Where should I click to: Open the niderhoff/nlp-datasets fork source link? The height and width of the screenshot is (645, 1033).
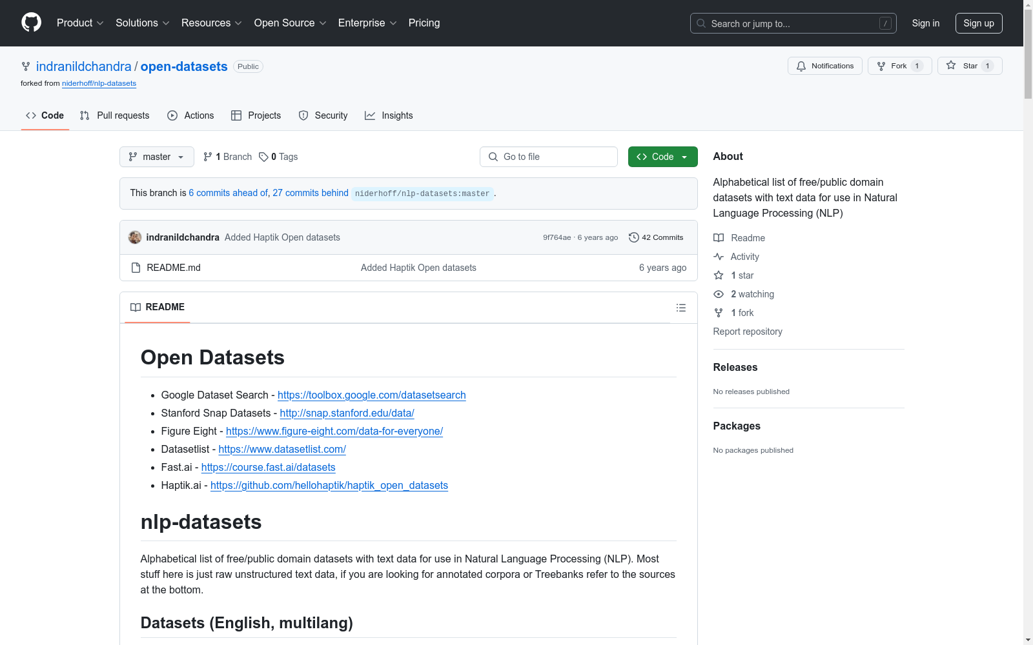pos(99,83)
